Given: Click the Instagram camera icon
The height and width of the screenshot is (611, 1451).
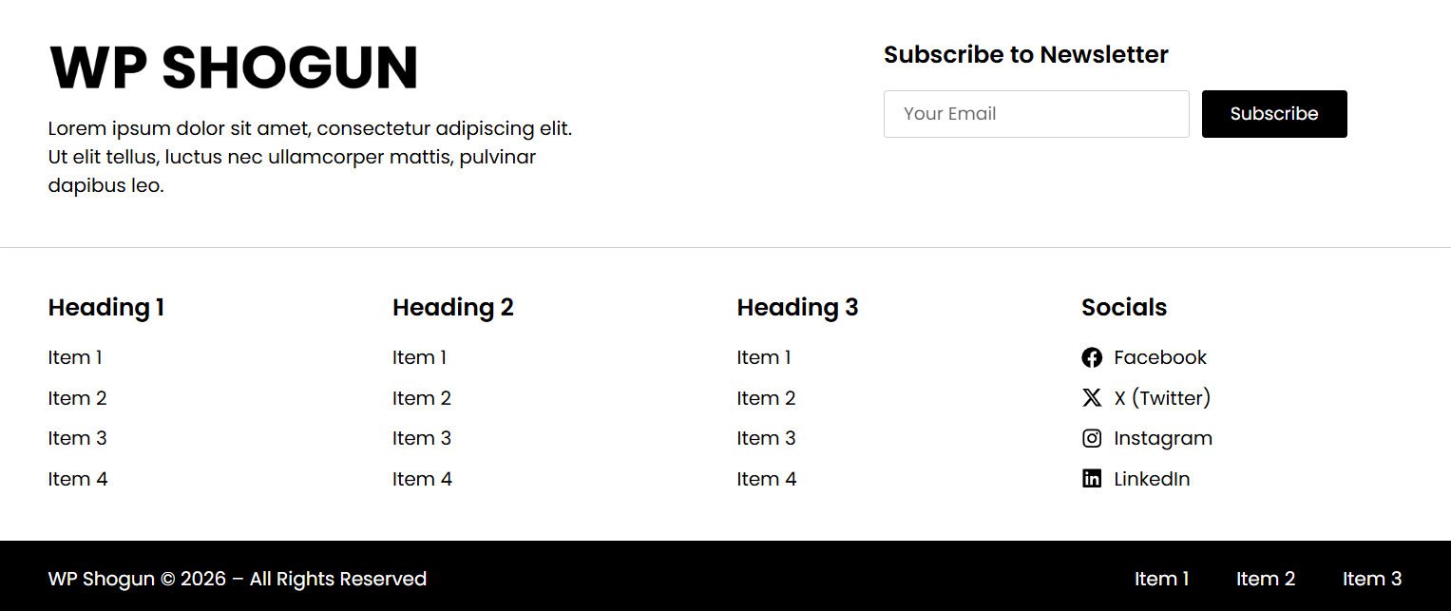Looking at the screenshot, I should 1092,438.
